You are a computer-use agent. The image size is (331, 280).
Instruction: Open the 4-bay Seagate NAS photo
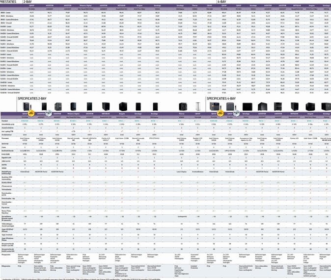310,106
